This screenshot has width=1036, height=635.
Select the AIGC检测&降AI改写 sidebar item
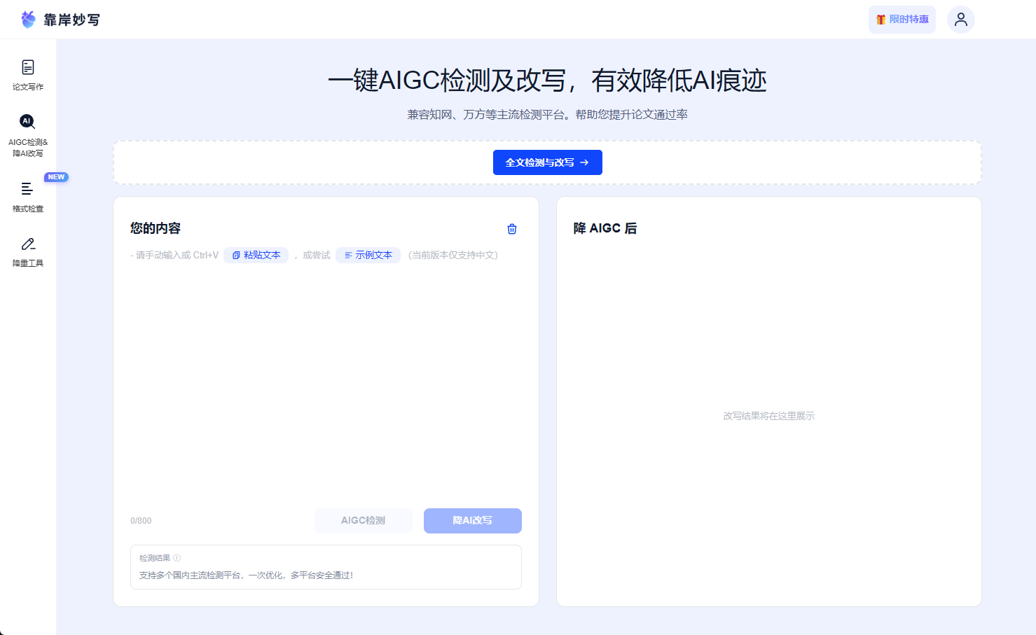[x=28, y=135]
